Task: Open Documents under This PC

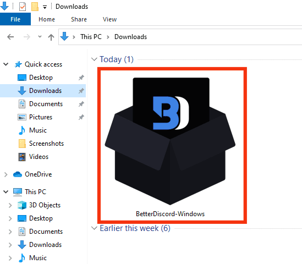Action: click(46, 232)
